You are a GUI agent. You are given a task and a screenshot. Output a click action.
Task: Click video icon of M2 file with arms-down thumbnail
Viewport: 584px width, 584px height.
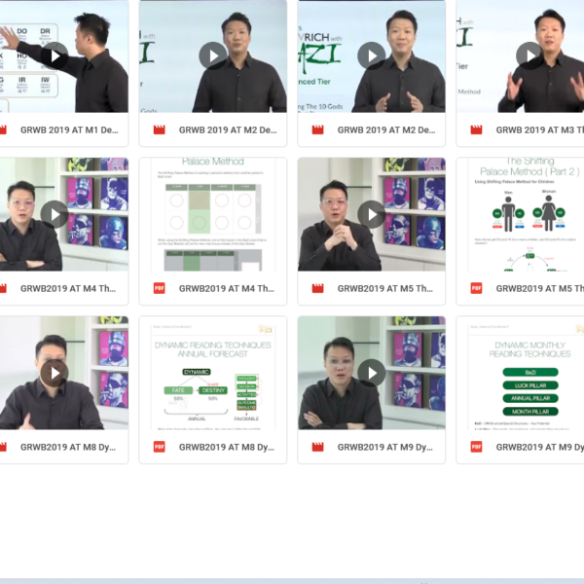click(160, 129)
